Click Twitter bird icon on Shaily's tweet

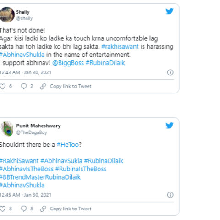coord(170,11)
